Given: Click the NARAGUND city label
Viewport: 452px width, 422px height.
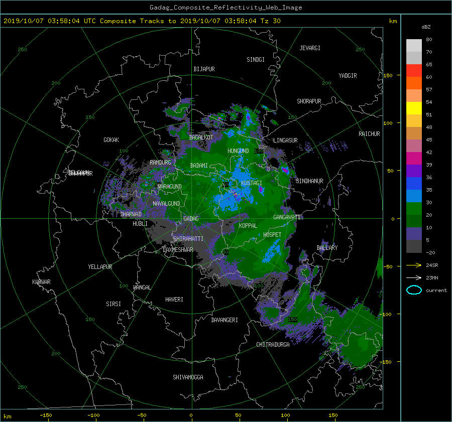Looking at the screenshot, I should [x=170, y=187].
